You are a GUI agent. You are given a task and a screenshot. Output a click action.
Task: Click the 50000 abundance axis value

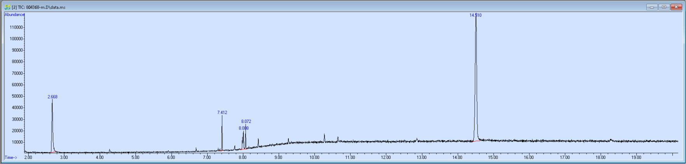(x=17, y=96)
